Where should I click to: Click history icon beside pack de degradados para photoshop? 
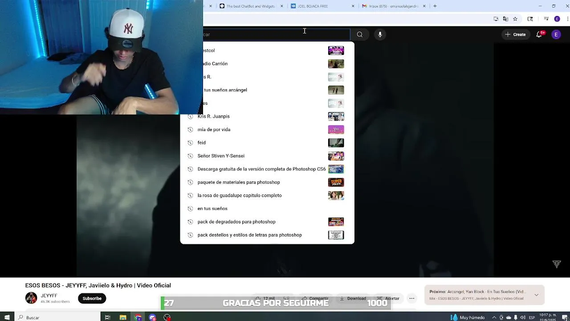(190, 222)
